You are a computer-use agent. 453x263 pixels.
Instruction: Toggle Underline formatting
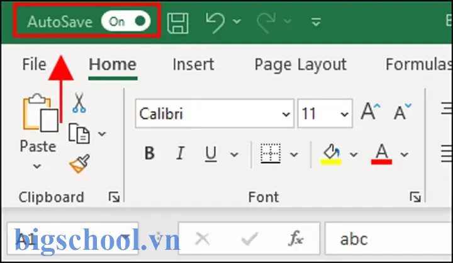click(x=211, y=154)
